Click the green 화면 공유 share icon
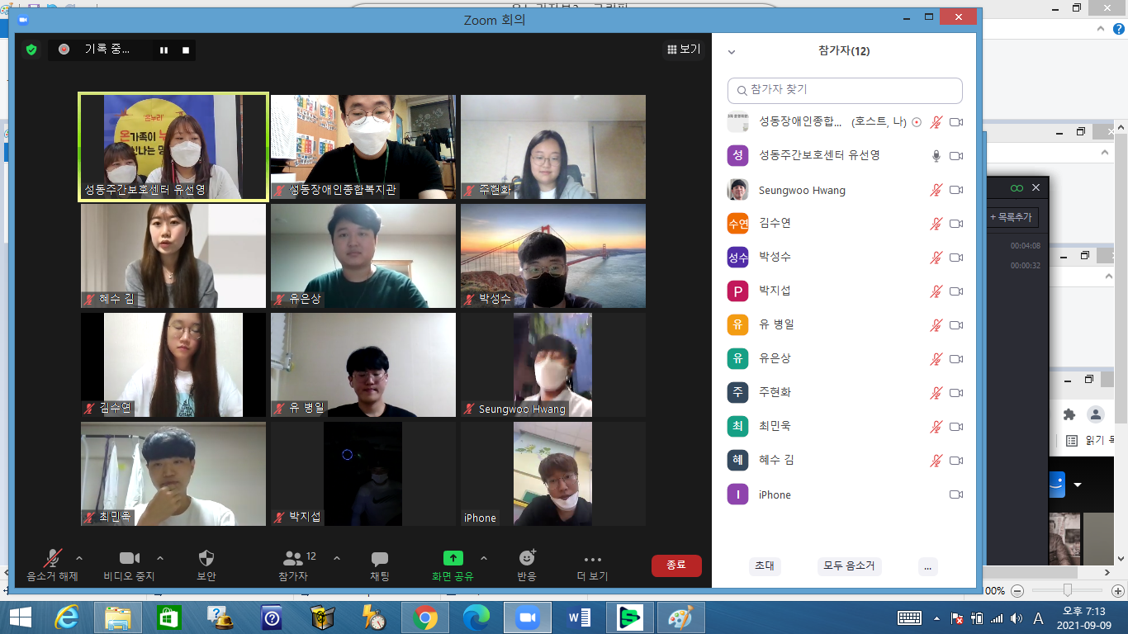1128x634 pixels. click(453, 558)
